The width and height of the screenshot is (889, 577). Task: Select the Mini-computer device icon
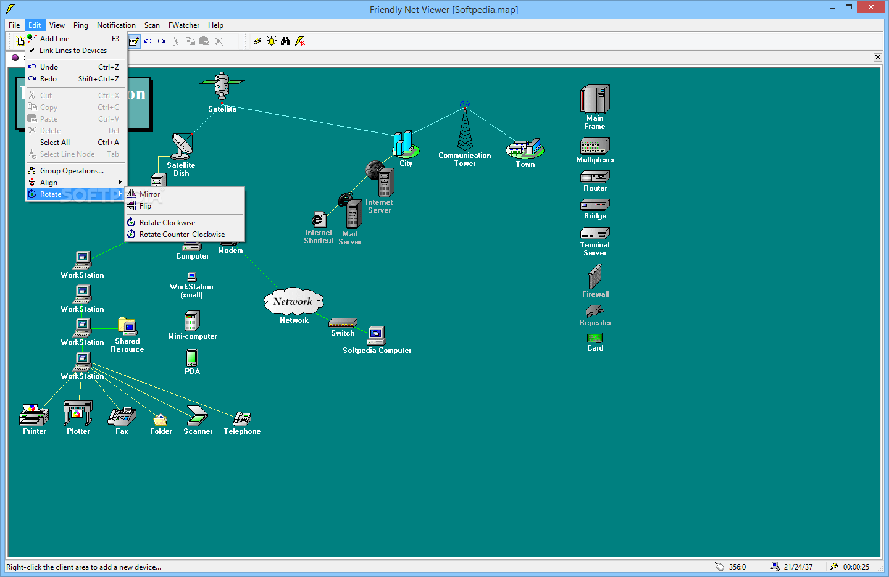[x=192, y=321]
